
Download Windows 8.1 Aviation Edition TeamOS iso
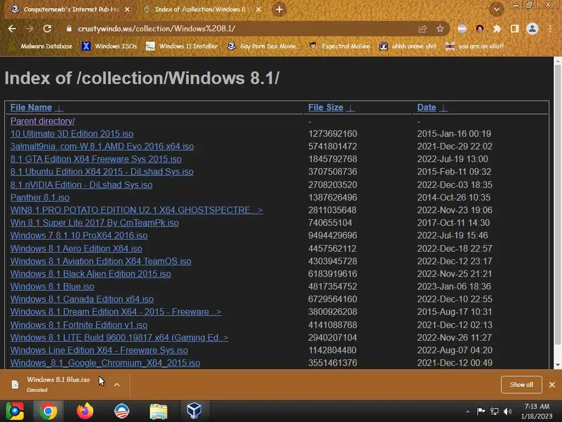(x=101, y=261)
